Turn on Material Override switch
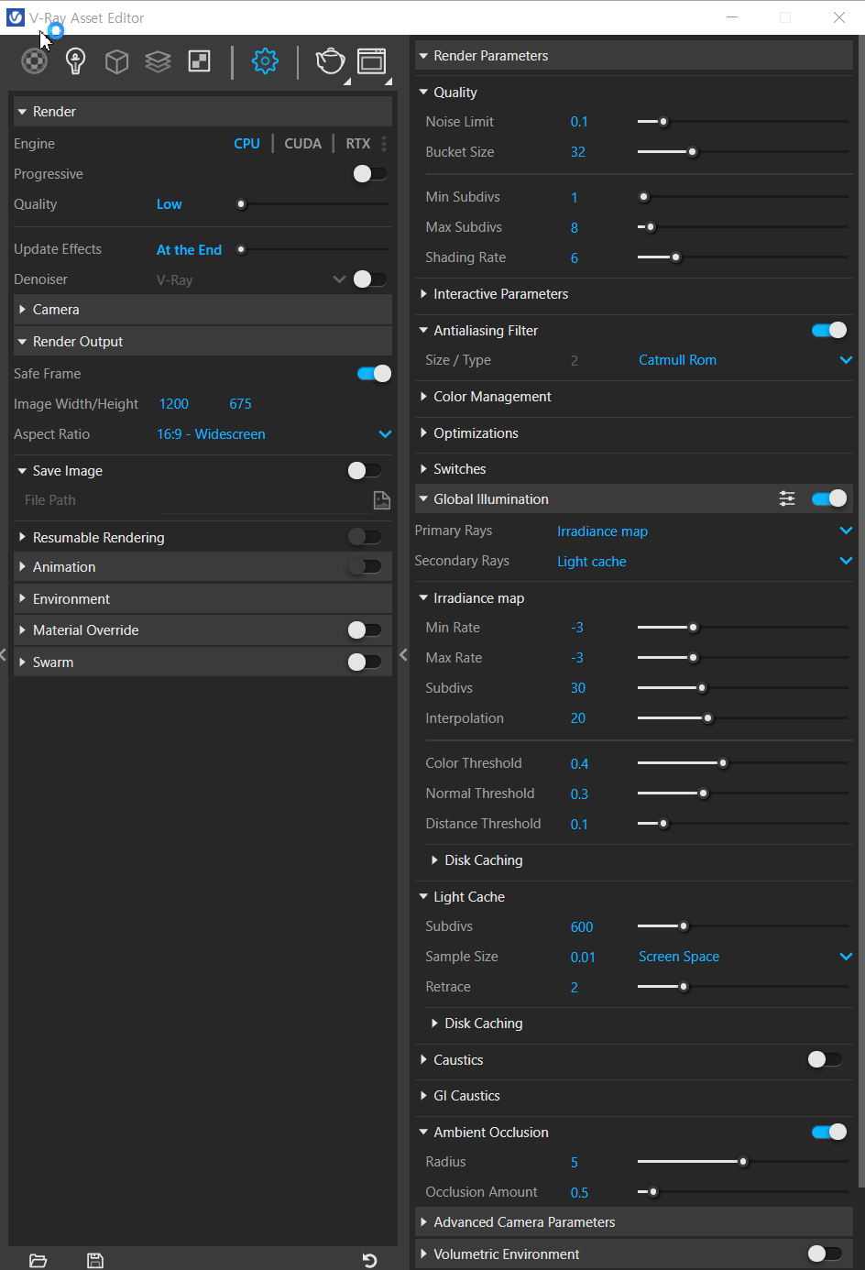The height and width of the screenshot is (1270, 865). tap(365, 630)
